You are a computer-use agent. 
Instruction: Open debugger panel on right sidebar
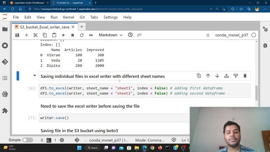[265, 45]
